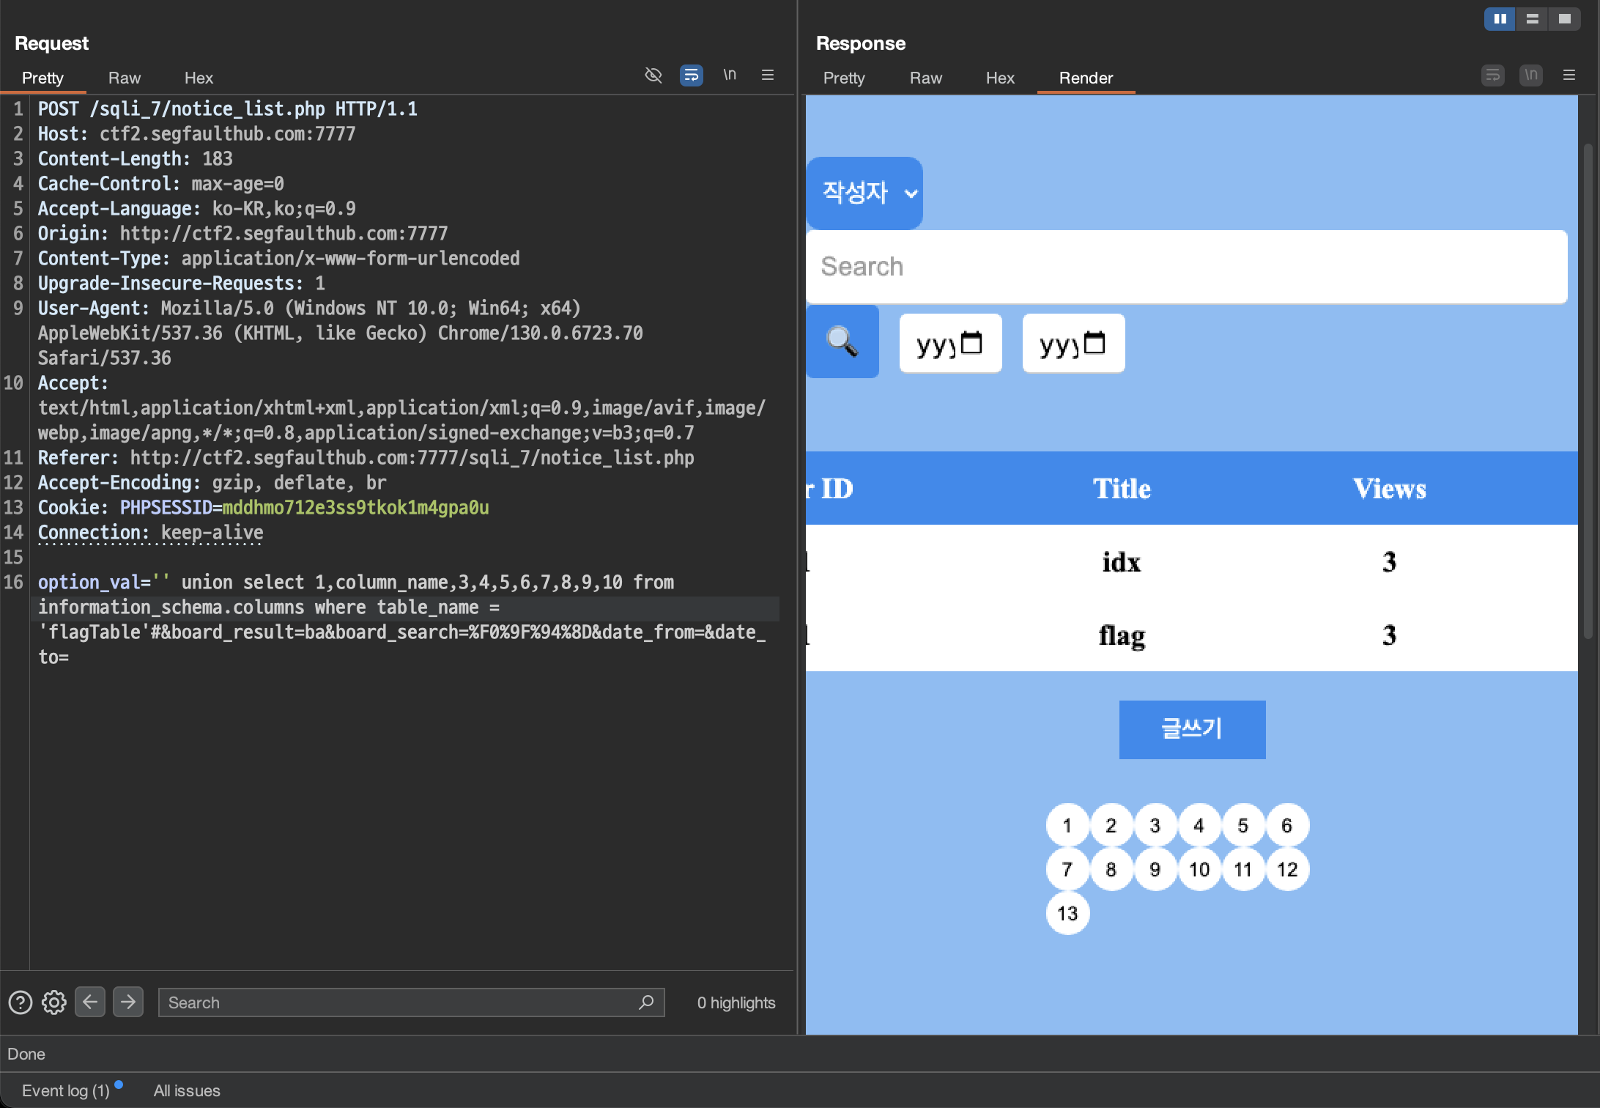Switch Request view to Raw tab
This screenshot has height=1108, width=1600.
point(124,78)
